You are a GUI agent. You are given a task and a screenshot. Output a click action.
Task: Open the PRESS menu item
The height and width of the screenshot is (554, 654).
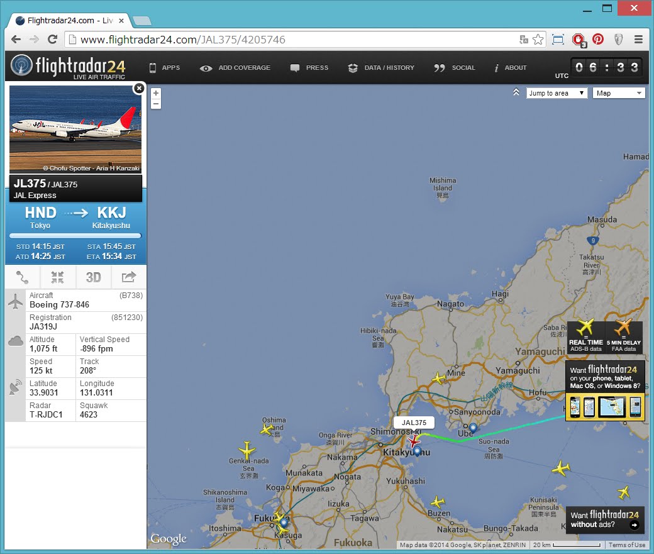(x=309, y=67)
